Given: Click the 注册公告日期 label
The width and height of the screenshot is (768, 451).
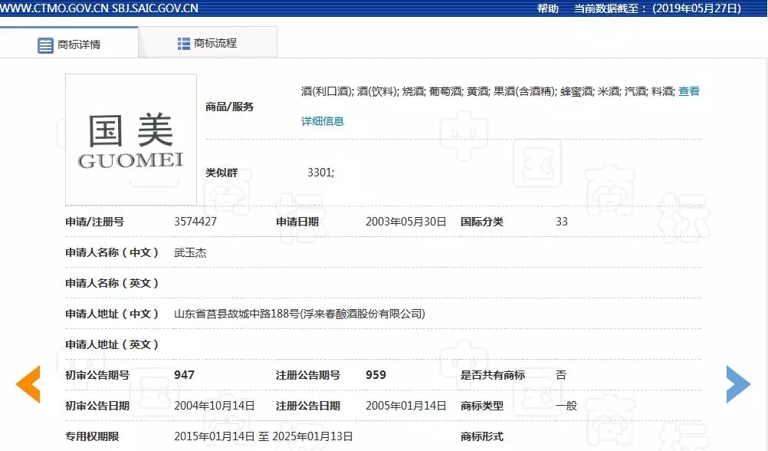Looking at the screenshot, I should (308, 406).
